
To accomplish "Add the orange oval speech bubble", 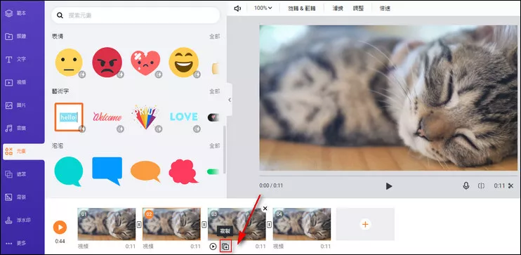I will click(145, 171).
